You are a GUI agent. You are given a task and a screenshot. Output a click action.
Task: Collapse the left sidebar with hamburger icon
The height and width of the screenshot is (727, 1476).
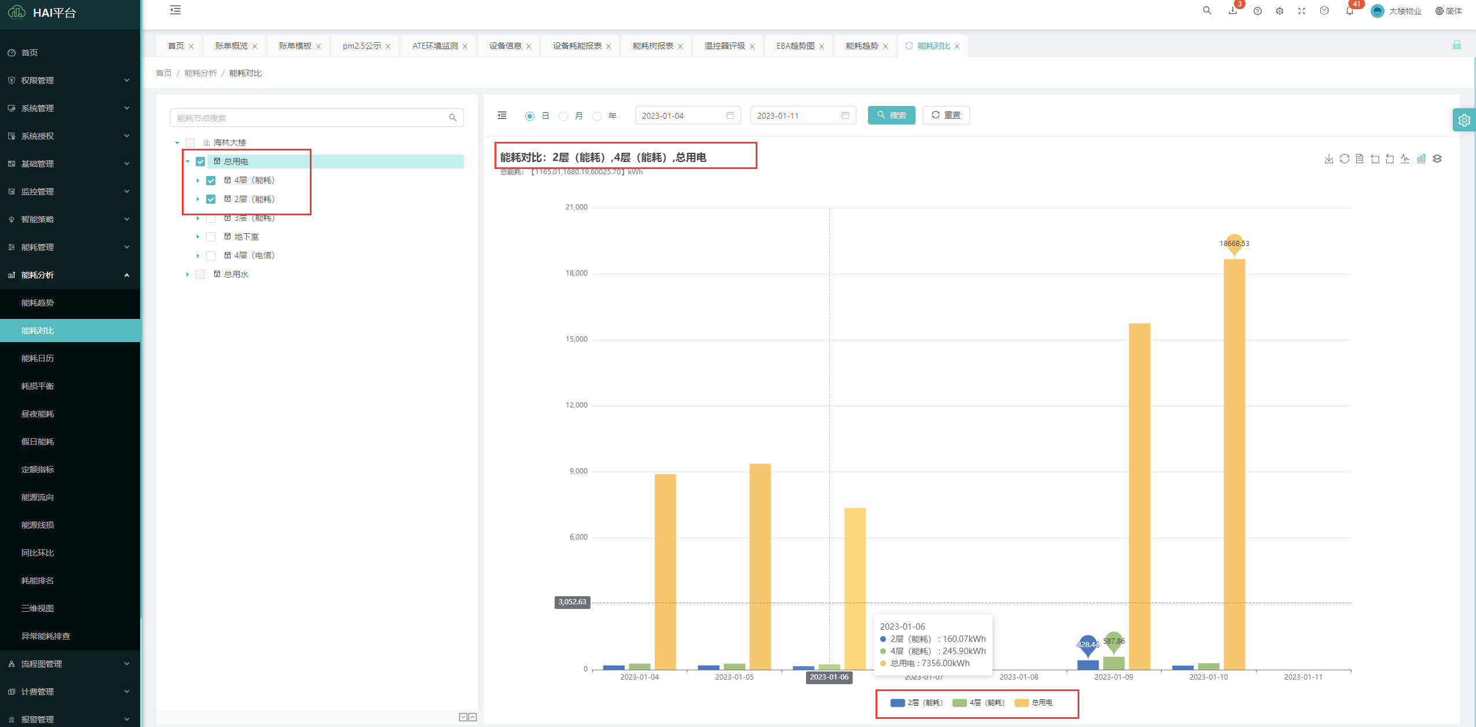[175, 10]
